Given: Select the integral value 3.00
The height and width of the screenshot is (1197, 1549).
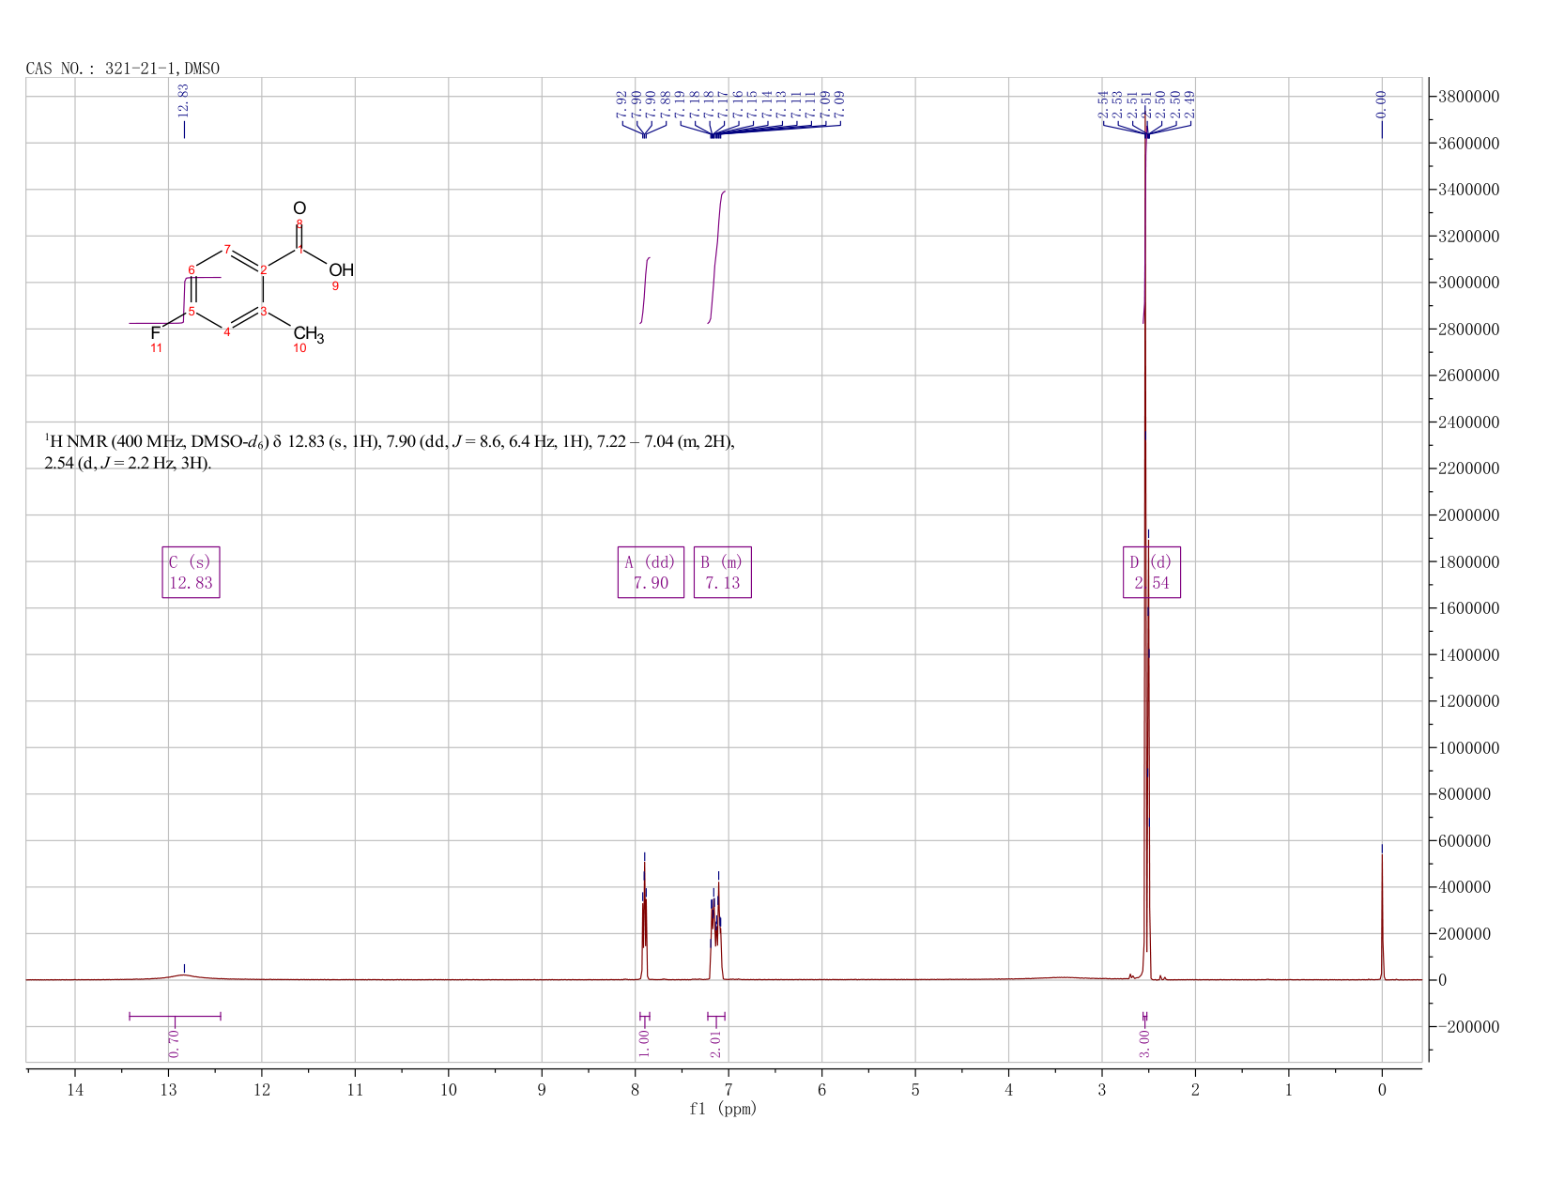Looking at the screenshot, I should pyautogui.click(x=1144, y=1042).
